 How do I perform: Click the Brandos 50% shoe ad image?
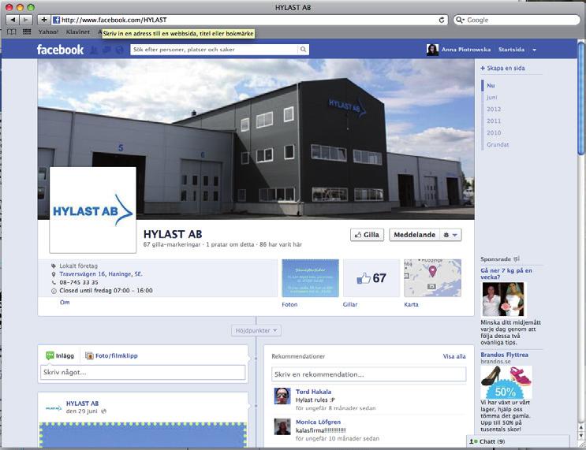tap(506, 382)
